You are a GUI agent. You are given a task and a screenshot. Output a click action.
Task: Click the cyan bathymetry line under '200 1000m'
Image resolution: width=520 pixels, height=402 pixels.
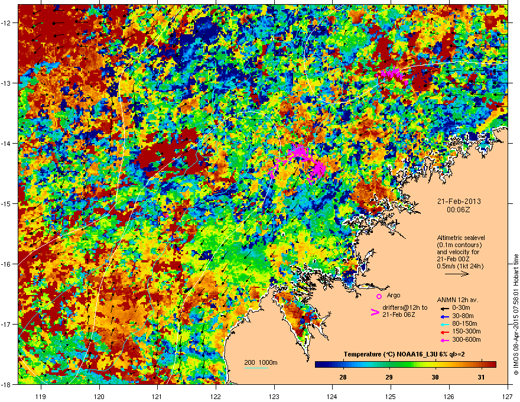point(256,368)
